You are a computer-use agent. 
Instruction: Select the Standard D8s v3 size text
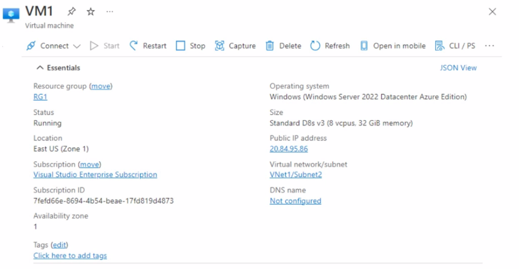[x=341, y=123]
